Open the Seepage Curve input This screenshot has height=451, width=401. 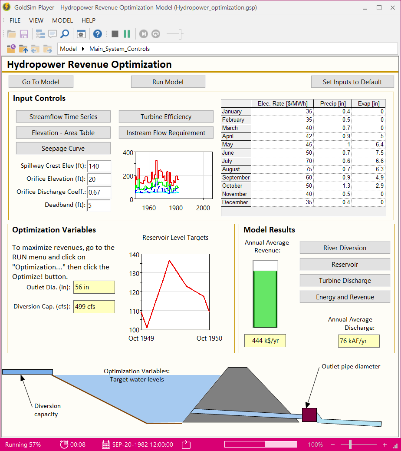click(x=63, y=149)
